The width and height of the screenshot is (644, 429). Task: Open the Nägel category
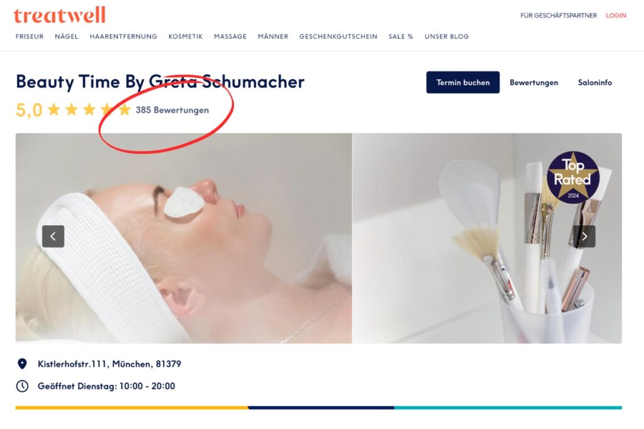pyautogui.click(x=67, y=36)
